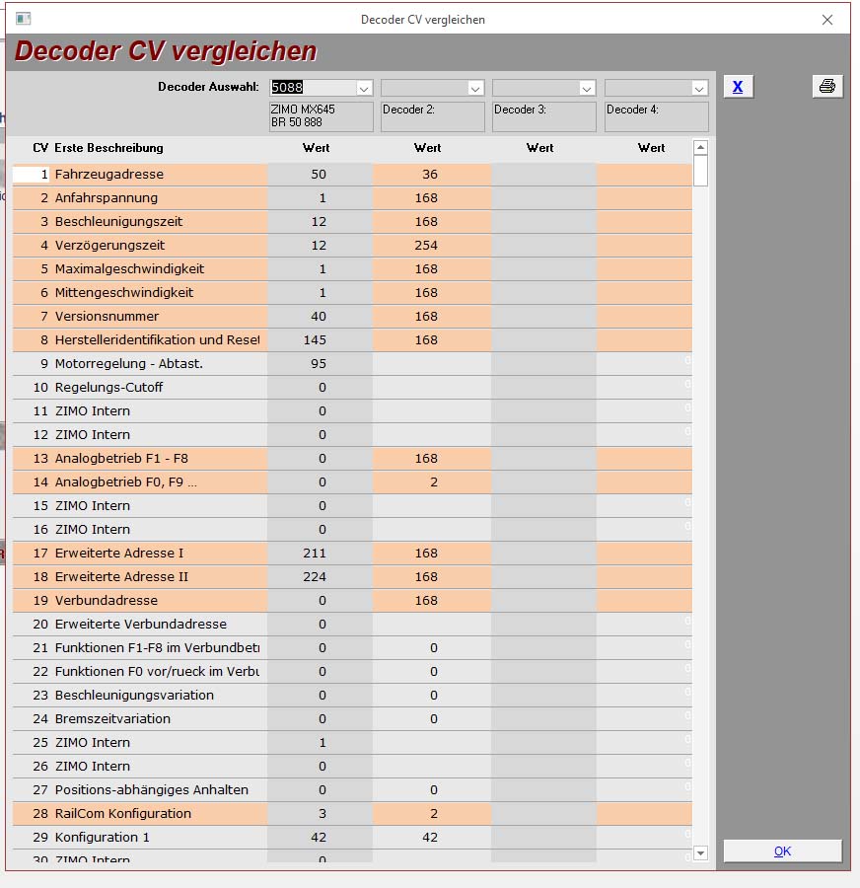Select the Versionsnummer row

(x=352, y=317)
